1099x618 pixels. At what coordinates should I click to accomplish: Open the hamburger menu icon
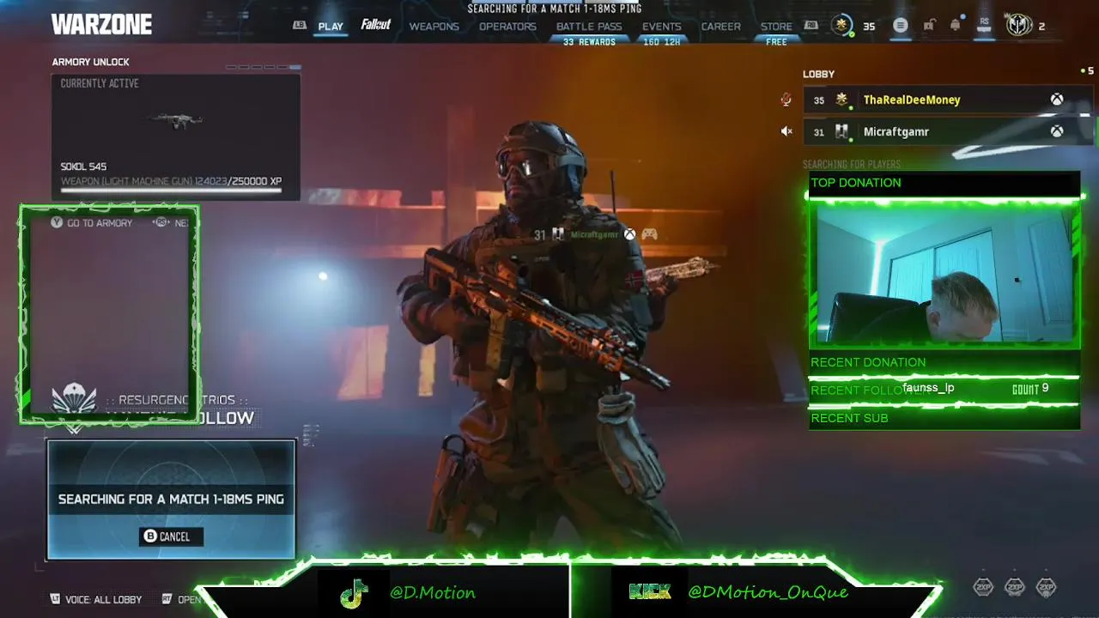click(900, 26)
